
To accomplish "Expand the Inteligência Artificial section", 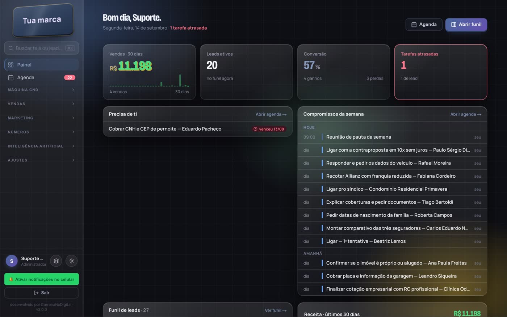I will tap(41, 146).
